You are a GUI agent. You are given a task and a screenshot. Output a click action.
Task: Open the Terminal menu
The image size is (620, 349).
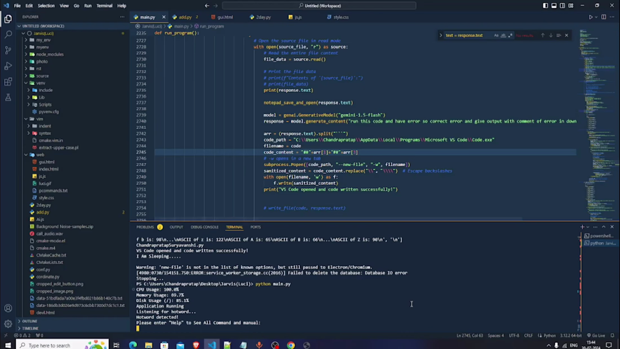point(104,6)
